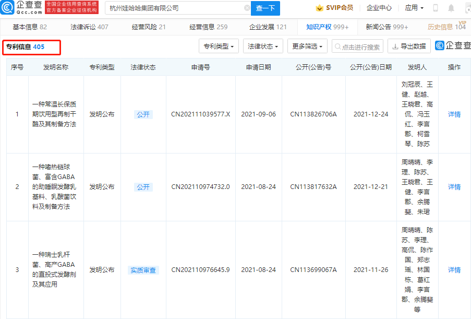Open the SVIP会员 link
The height and width of the screenshot is (319, 471).
[x=340, y=8]
